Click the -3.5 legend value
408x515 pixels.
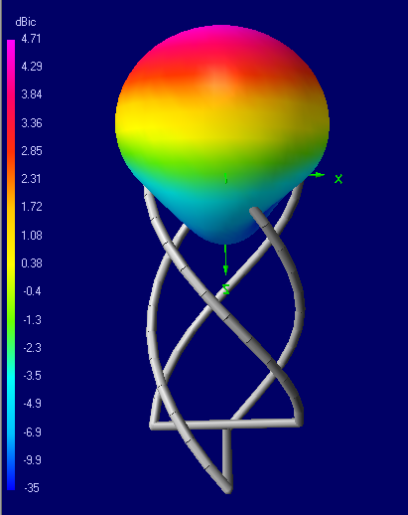[x=32, y=376]
